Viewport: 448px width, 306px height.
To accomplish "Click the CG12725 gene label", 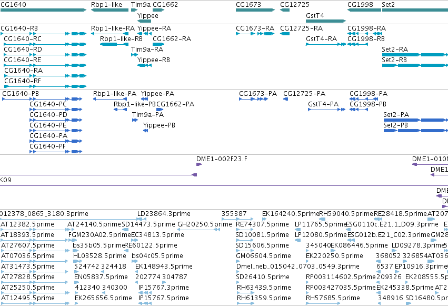I will (295, 5).
